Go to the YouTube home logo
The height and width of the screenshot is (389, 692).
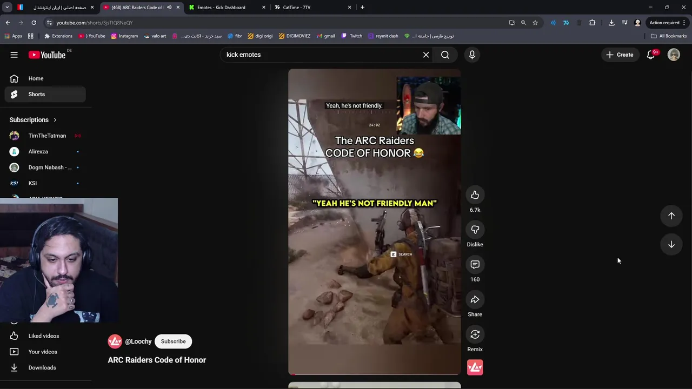pos(47,55)
